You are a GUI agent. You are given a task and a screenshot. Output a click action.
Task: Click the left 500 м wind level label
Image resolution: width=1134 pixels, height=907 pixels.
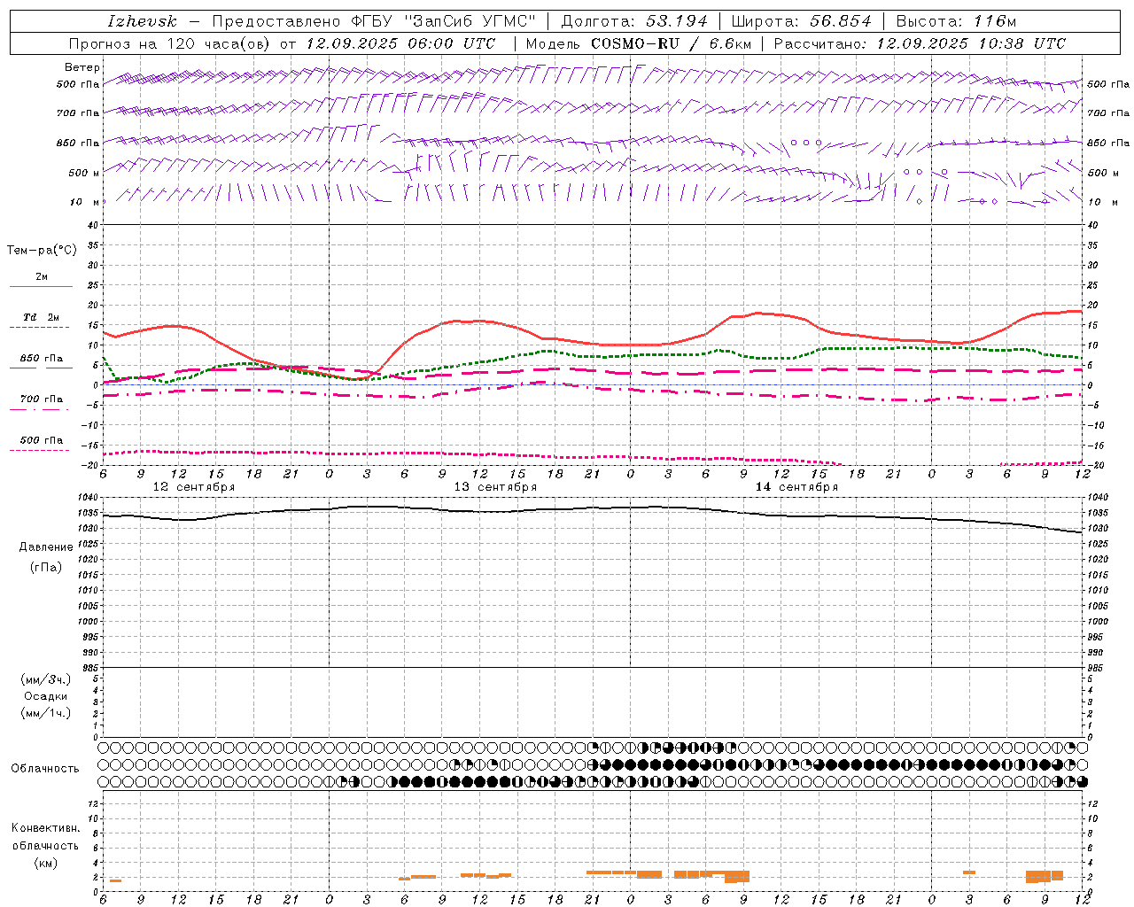pos(84,173)
